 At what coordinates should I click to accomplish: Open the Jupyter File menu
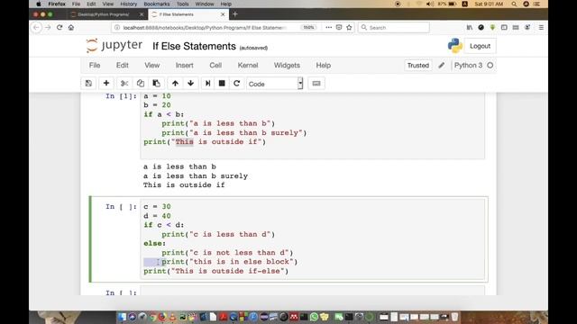click(95, 66)
